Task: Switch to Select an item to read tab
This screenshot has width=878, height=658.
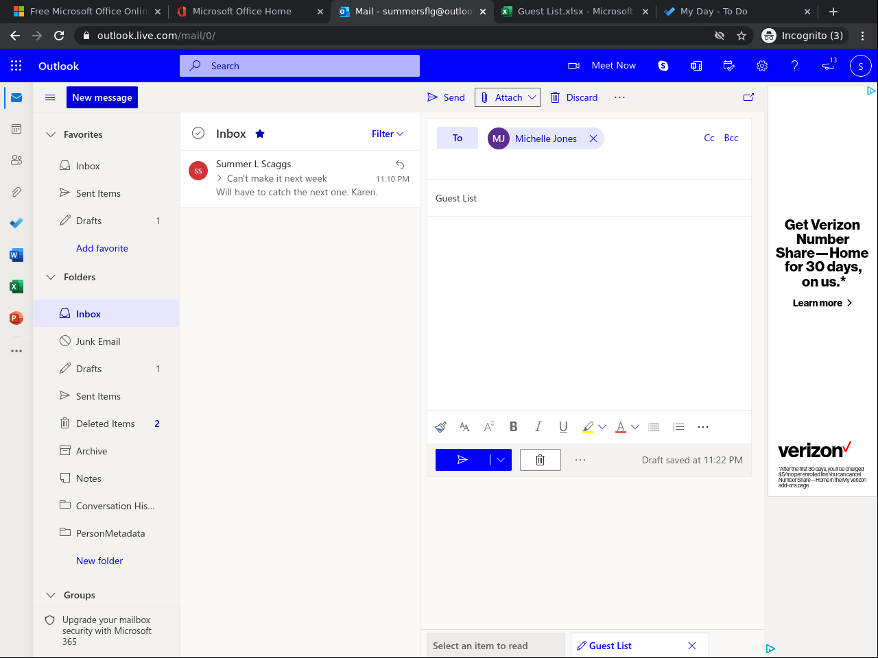Action: [x=495, y=646]
